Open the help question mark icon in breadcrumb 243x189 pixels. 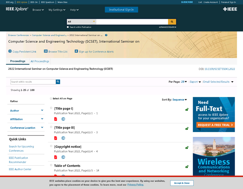tap(106, 35)
